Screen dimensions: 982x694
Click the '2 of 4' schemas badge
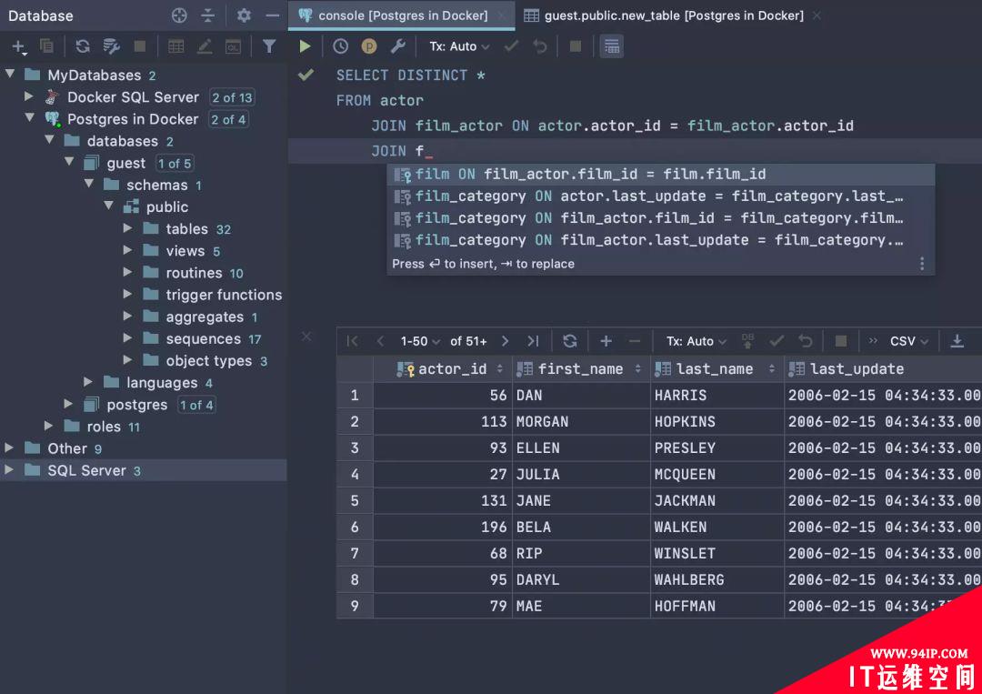coord(228,120)
